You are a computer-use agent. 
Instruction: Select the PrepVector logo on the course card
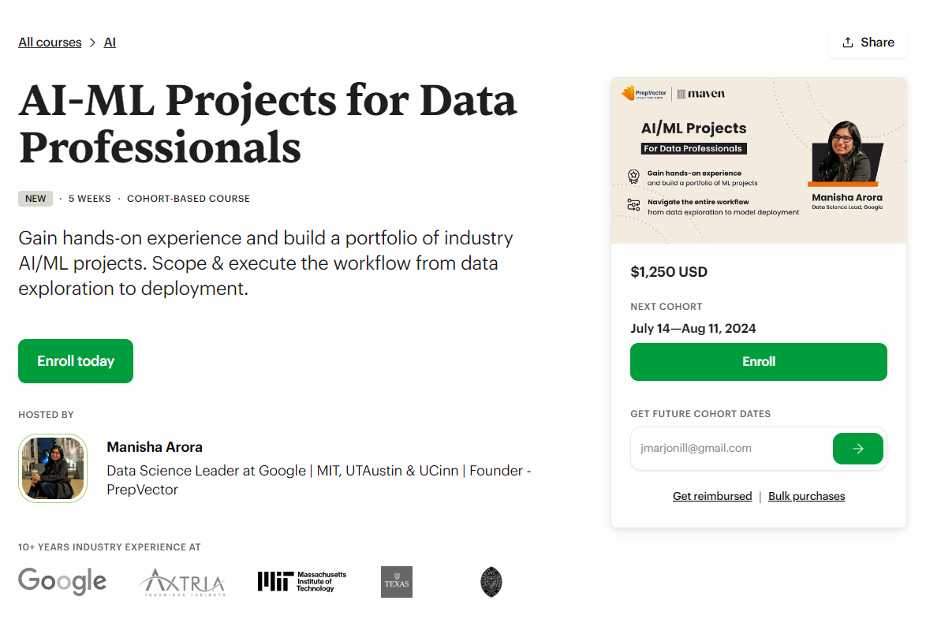(644, 93)
